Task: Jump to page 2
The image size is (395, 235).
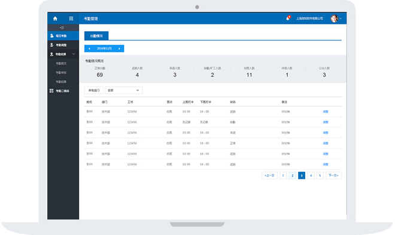Action: (x=293, y=175)
